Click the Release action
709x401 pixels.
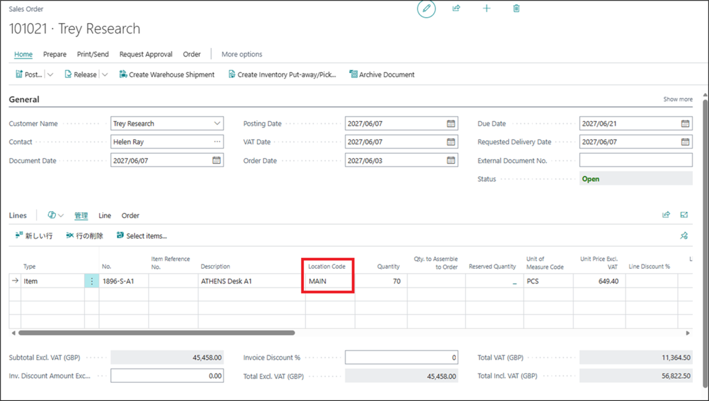(x=80, y=75)
